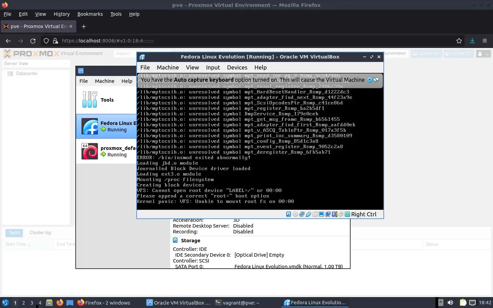Screen dimensions: 493x308
Task: Switch to Oracle VM VirtualBox task in taskbar
Action: click(x=178, y=303)
